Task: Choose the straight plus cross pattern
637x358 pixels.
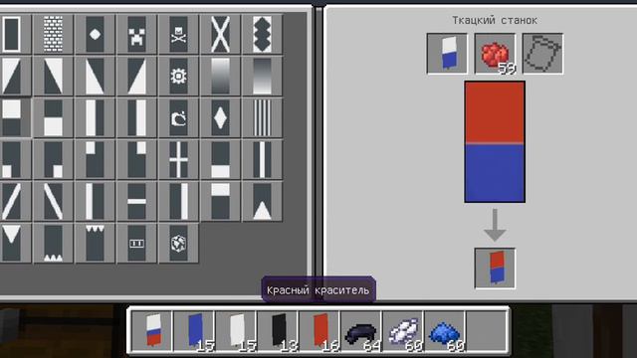Action: 179,159
